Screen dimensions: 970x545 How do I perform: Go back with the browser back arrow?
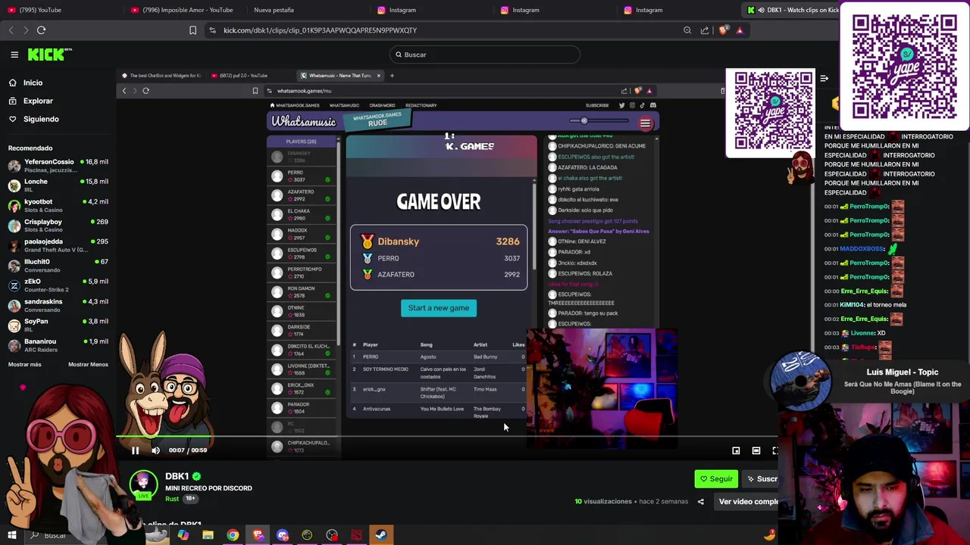coord(11,30)
